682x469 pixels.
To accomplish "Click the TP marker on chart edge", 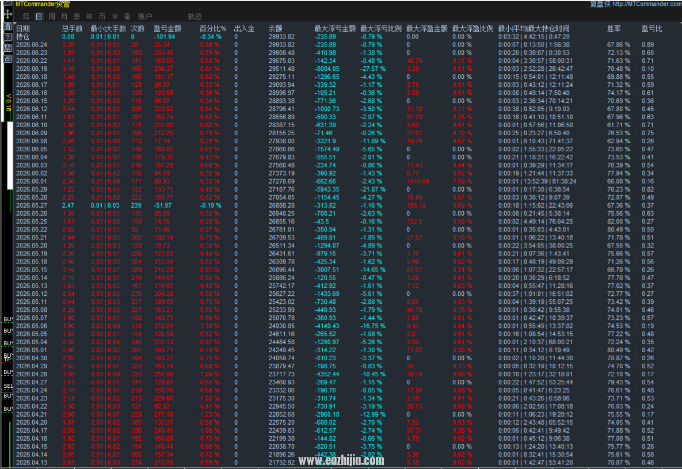I will pos(7,359).
